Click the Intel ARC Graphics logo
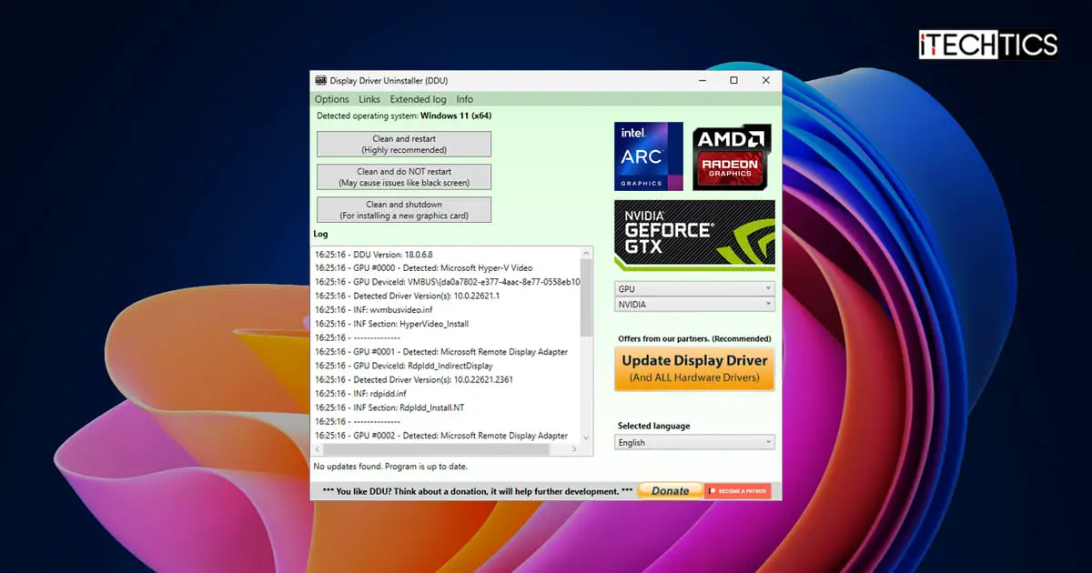The width and height of the screenshot is (1092, 573). click(648, 156)
